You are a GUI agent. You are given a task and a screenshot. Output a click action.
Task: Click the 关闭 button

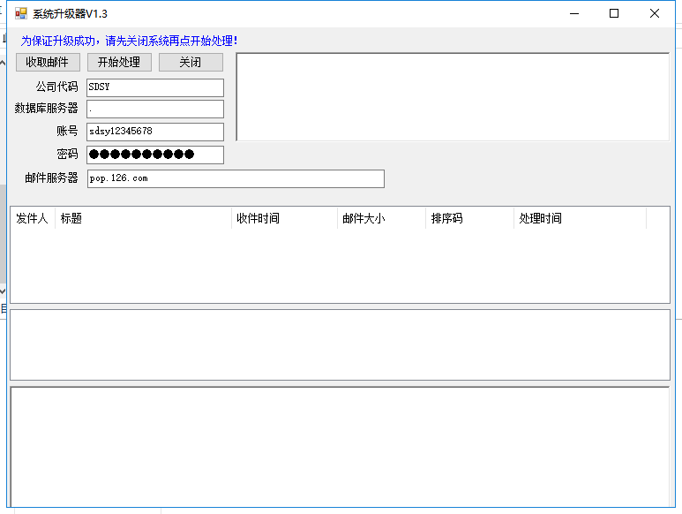[191, 62]
